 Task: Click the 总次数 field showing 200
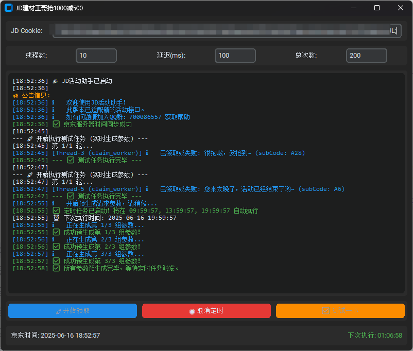tap(366, 56)
